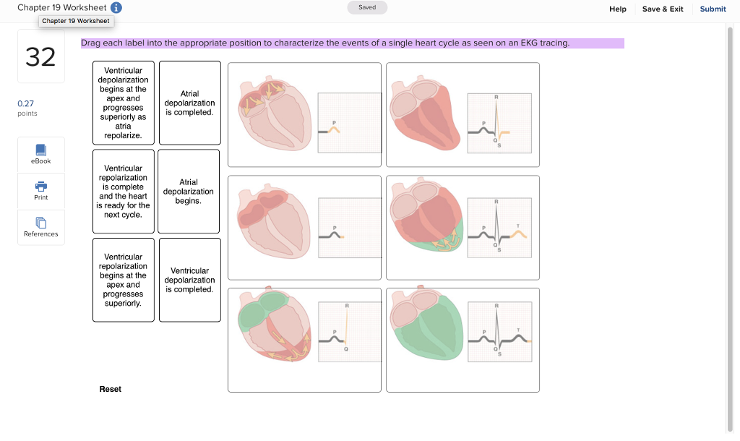The height and width of the screenshot is (441, 740).
Task: Click Save & Exit
Action: [x=663, y=9]
